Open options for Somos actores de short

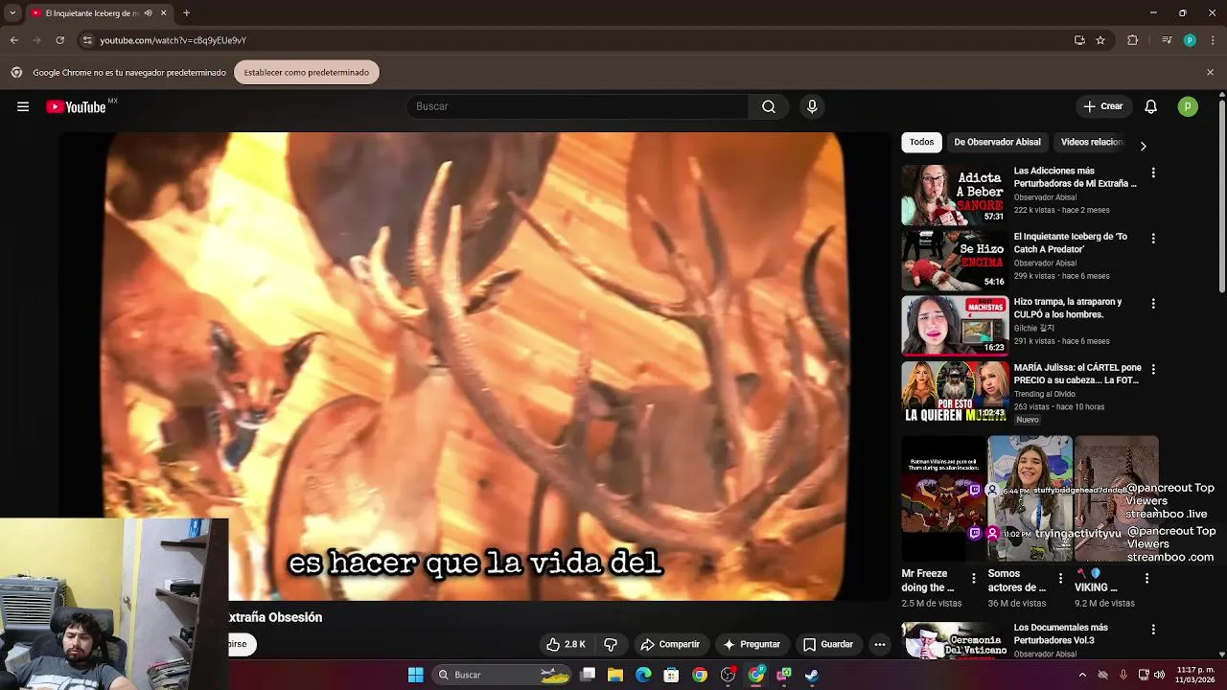tap(1060, 579)
